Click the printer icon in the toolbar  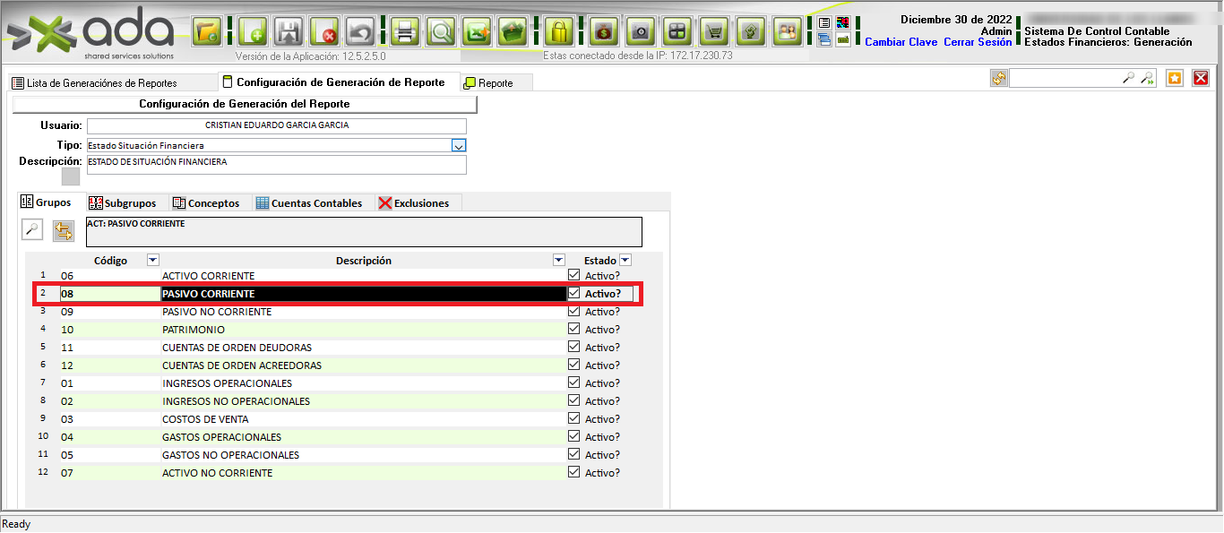(405, 33)
